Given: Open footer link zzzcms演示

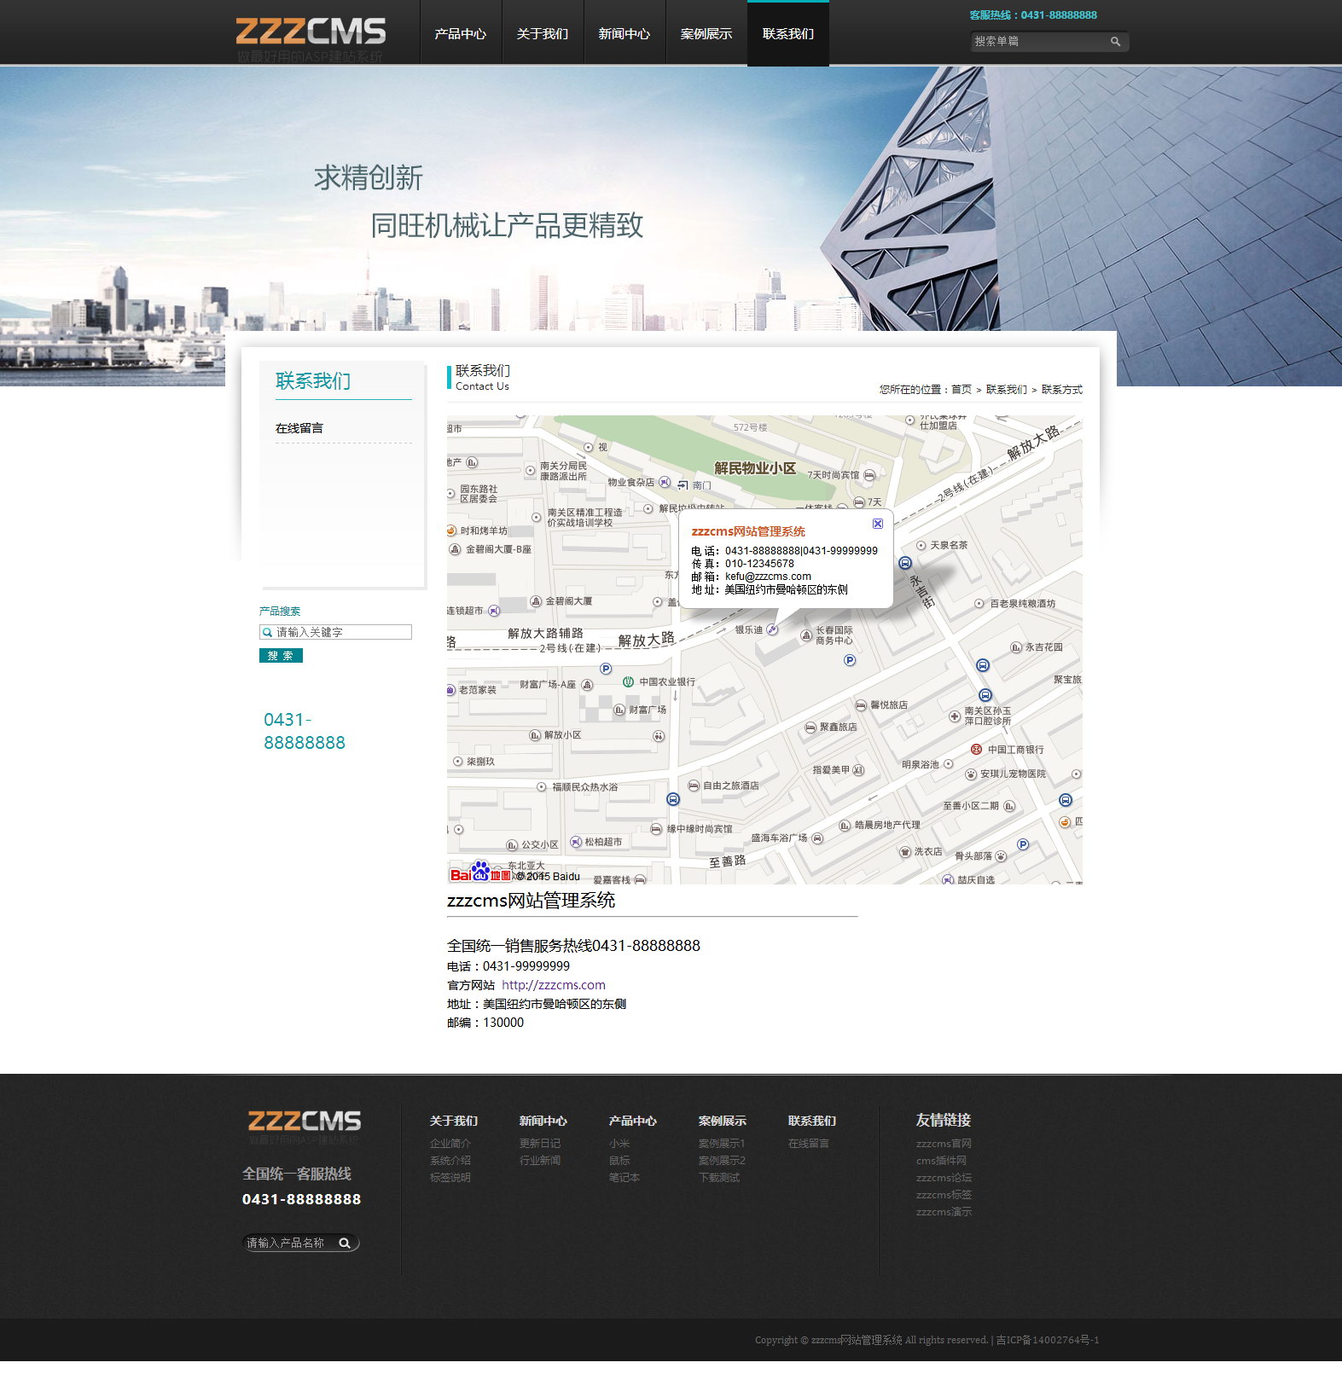Looking at the screenshot, I should [944, 1212].
